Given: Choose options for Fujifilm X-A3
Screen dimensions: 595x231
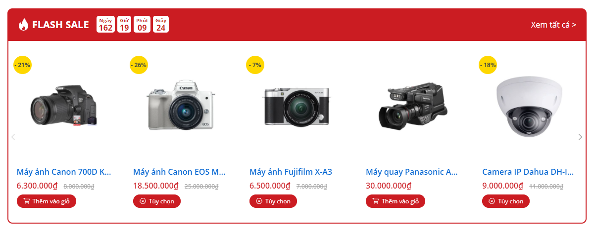Looking at the screenshot, I should click(273, 201).
